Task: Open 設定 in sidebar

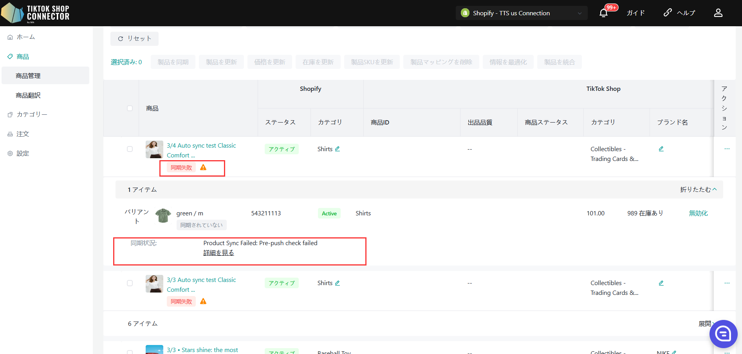Action: tap(23, 154)
